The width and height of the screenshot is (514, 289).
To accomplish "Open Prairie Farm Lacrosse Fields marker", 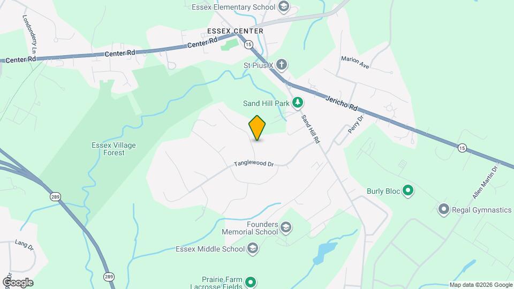I will [251, 282].
